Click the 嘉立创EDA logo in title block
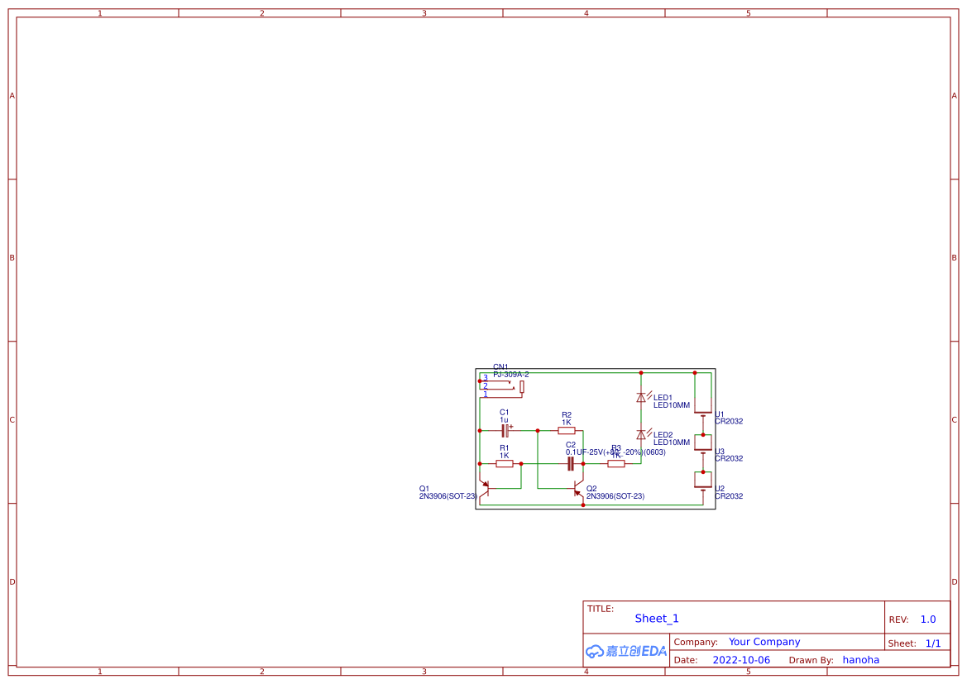The height and width of the screenshot is (684, 967). coord(625,652)
